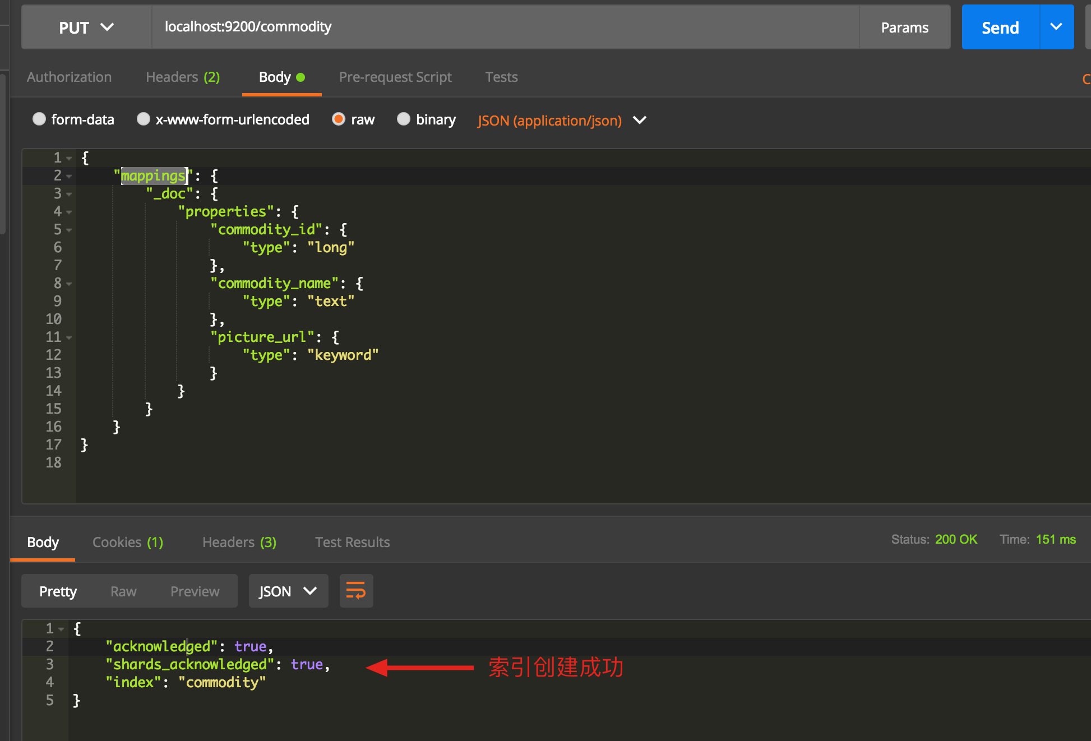The width and height of the screenshot is (1091, 741).
Task: Click the Raw response view button
Action: (123, 590)
